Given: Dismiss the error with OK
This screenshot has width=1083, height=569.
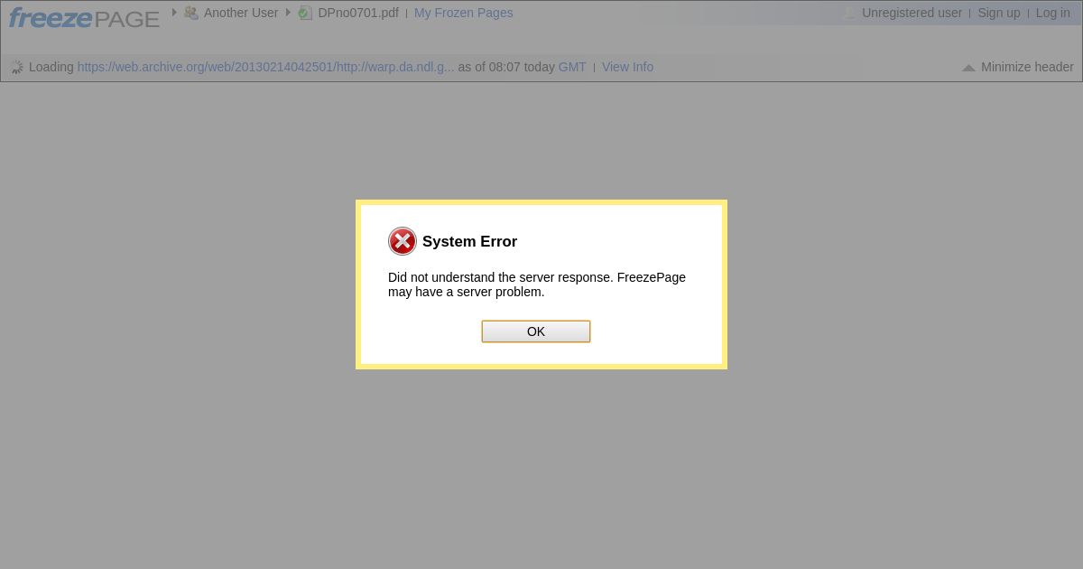Looking at the screenshot, I should (x=536, y=331).
